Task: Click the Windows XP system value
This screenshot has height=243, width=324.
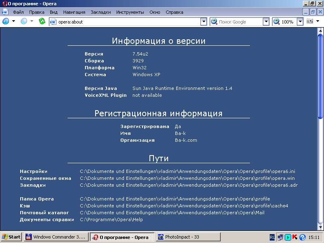Action: click(x=146, y=75)
